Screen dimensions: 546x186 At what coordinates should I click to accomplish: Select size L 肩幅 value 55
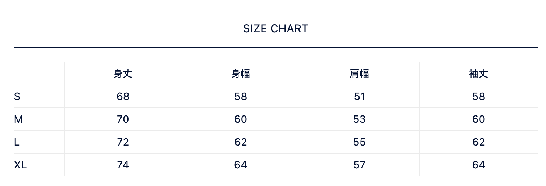point(359,142)
